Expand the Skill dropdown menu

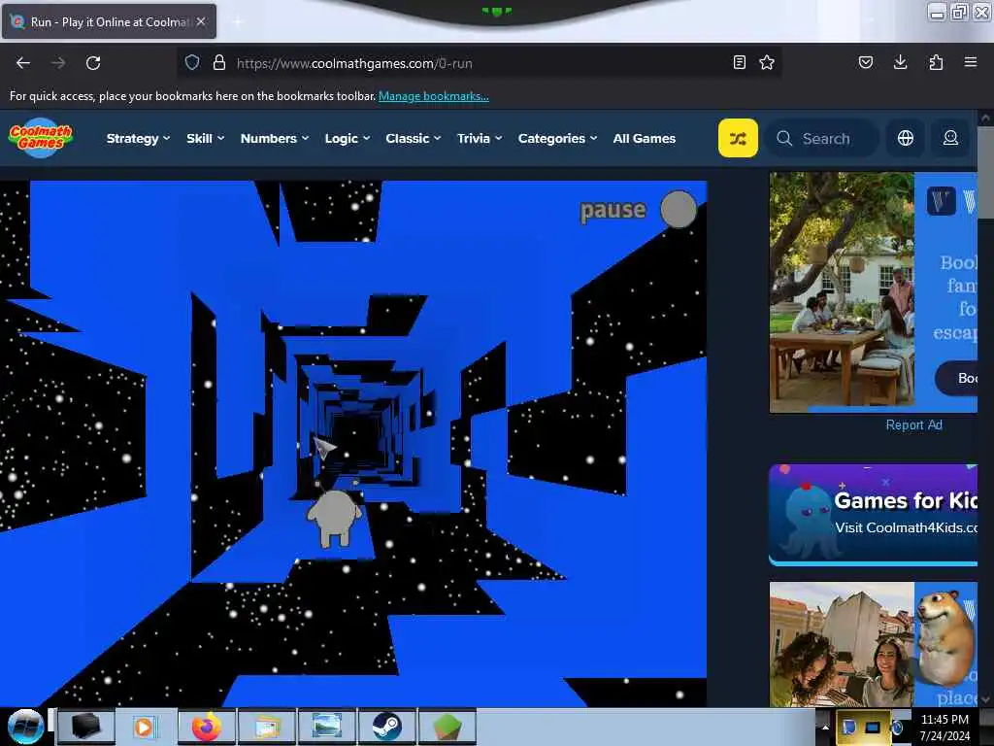[x=206, y=138]
